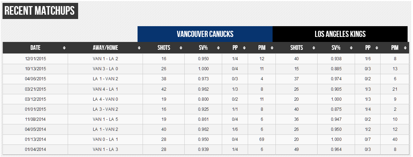Screen dimensions: 413x157
Task: Click the VAN 3 - LA 0 result
Action: pos(105,69)
